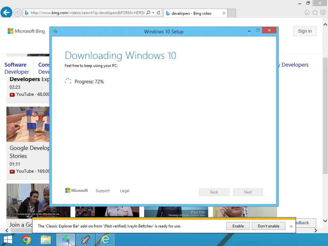Click the Bing icon in the address bar
Image resolution: width=328 pixels, height=246 pixels.
[x=27, y=13]
